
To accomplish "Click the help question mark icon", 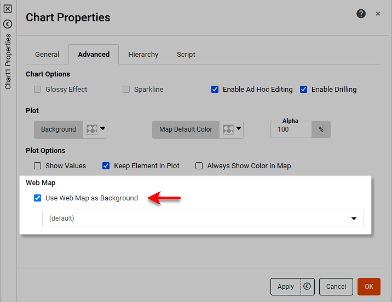I will point(361,14).
